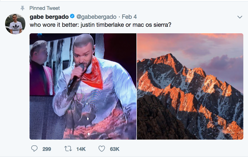Click the 299 replies count
This screenshot has width=248, height=157.
click(x=47, y=149)
